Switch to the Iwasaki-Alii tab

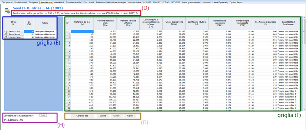(x=59, y=2)
